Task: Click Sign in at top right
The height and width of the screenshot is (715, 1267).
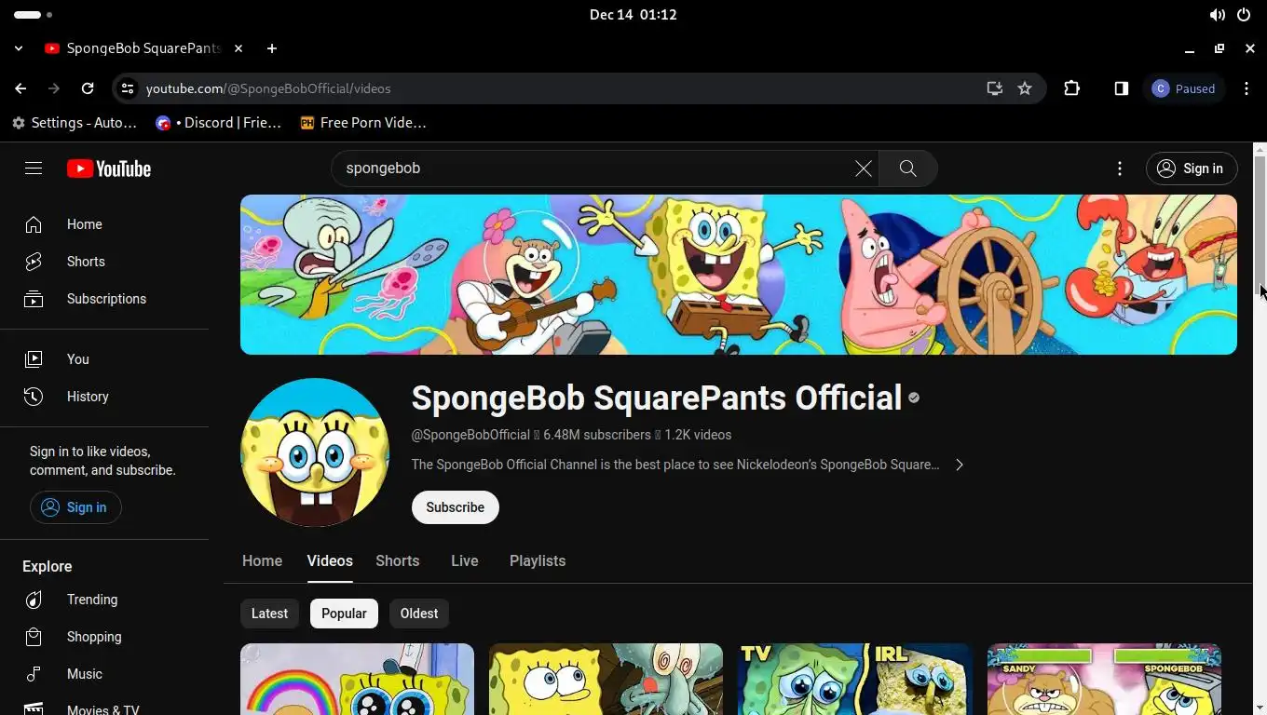Action: (x=1192, y=169)
